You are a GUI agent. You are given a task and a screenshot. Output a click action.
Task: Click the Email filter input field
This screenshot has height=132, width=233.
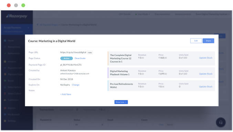[x=122, y=125]
